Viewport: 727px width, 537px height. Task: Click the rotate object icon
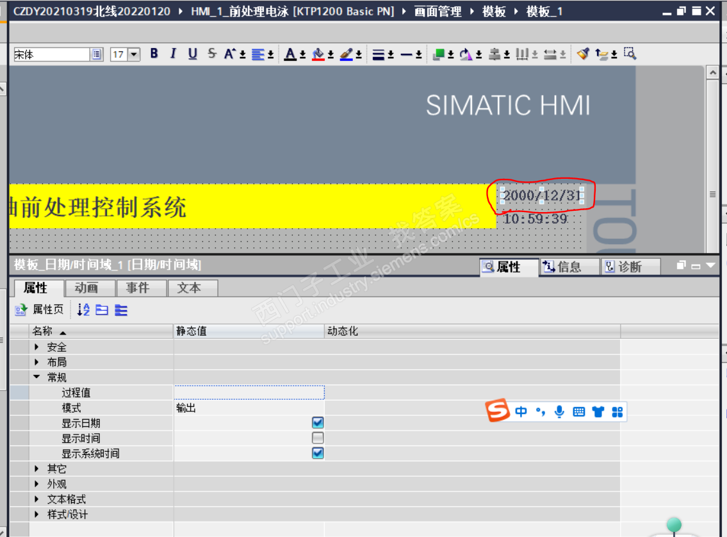466,54
